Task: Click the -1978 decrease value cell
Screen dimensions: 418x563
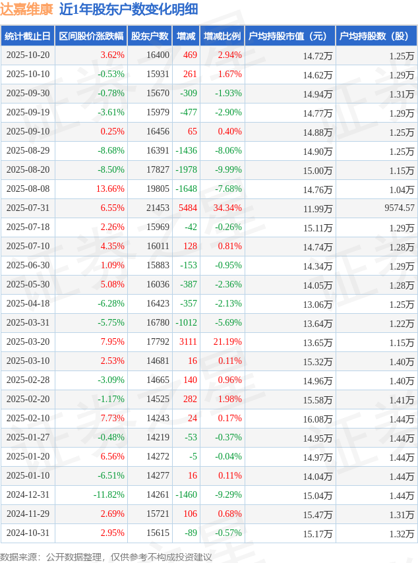Action: pos(186,169)
